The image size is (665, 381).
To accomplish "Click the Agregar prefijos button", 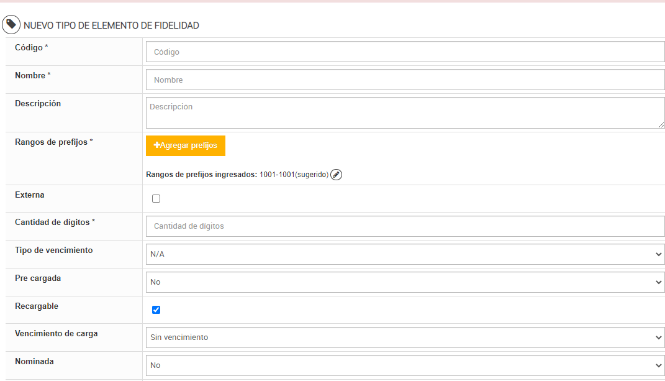I will [x=186, y=145].
